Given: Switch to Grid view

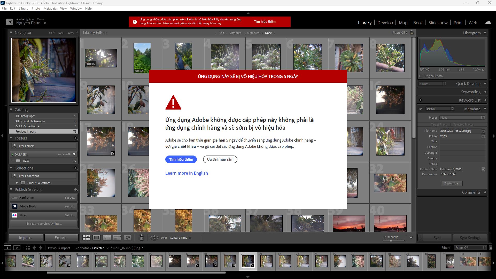Looking at the screenshot, I should pyautogui.click(x=86, y=238).
